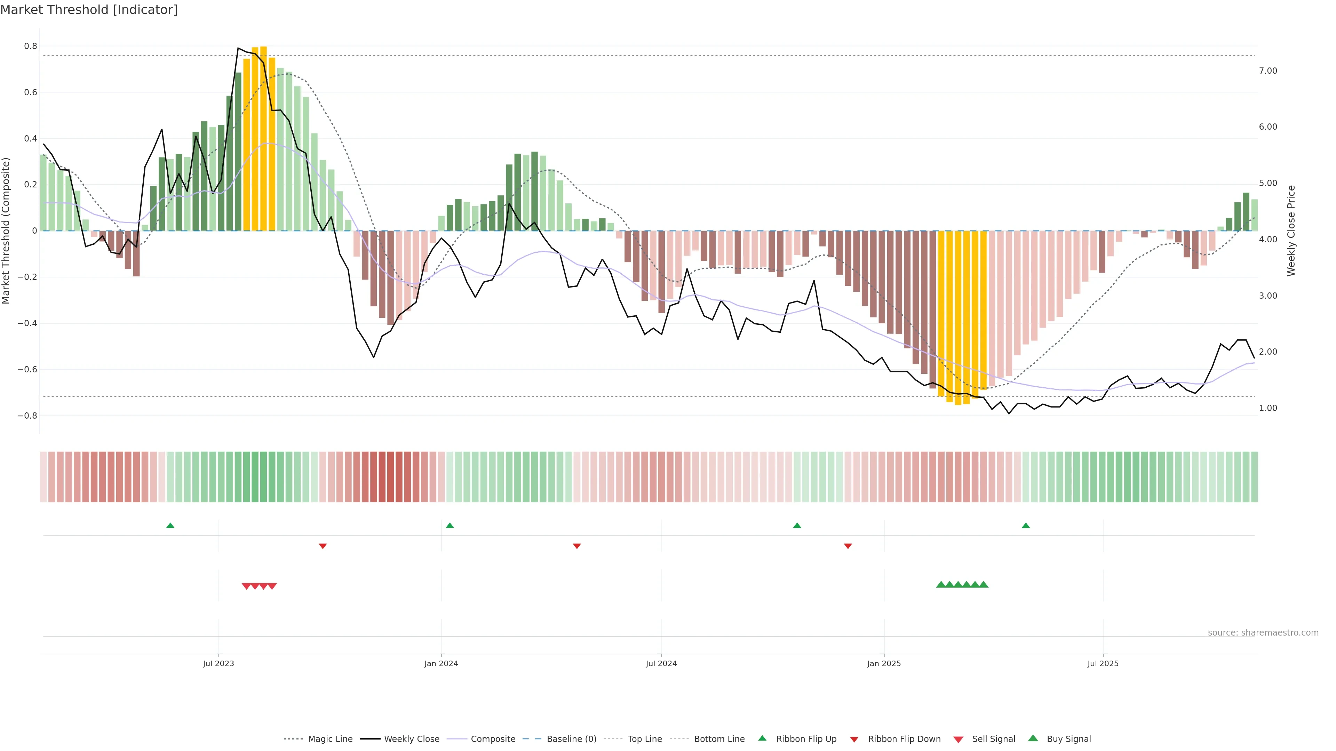Click the first green ribbon flip up marker

(170, 526)
